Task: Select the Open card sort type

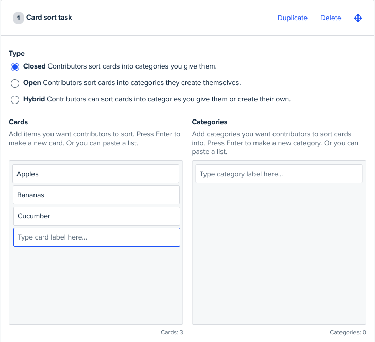Action: tap(15, 83)
